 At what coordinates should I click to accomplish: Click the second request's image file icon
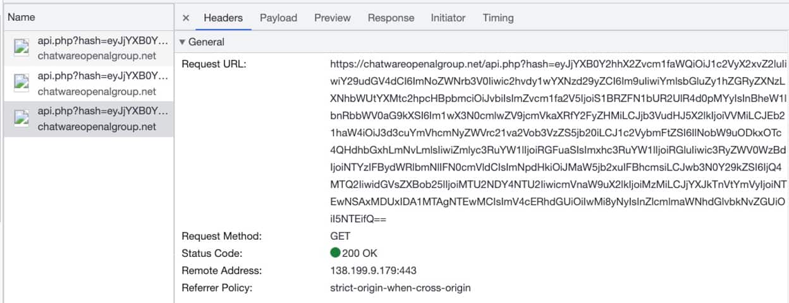pyautogui.click(x=22, y=83)
